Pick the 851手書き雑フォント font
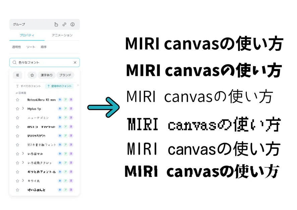This screenshot has height=210, width=297. [x=42, y=145]
